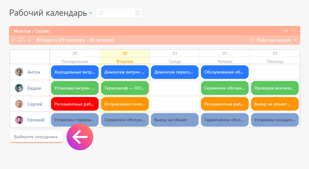Image resolution: width=309 pixels, height=169 pixels.
Task: Expand the Рабочий календарь title dropdown
Action: (x=91, y=13)
